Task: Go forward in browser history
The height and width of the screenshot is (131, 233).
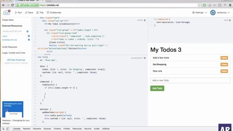Action: coord(8,5)
